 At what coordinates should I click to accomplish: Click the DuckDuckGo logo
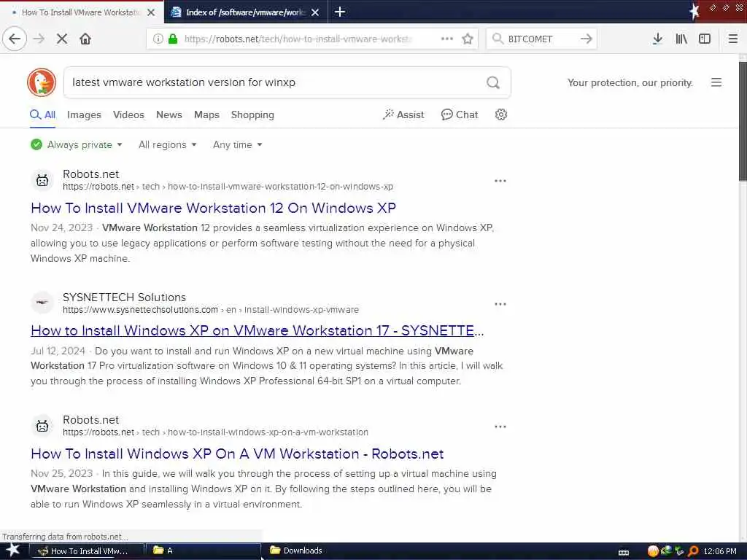tap(42, 82)
